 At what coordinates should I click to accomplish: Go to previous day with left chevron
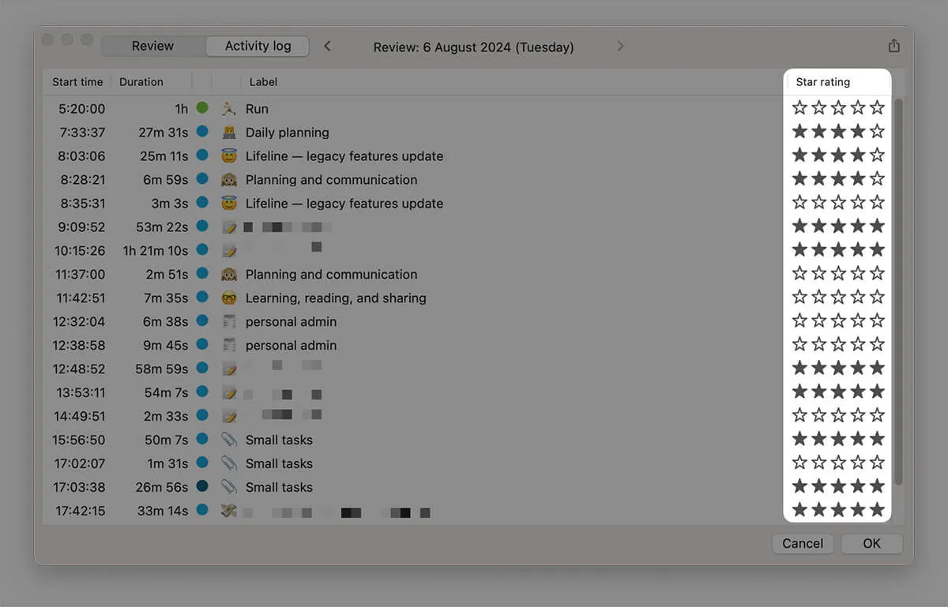pyautogui.click(x=327, y=47)
